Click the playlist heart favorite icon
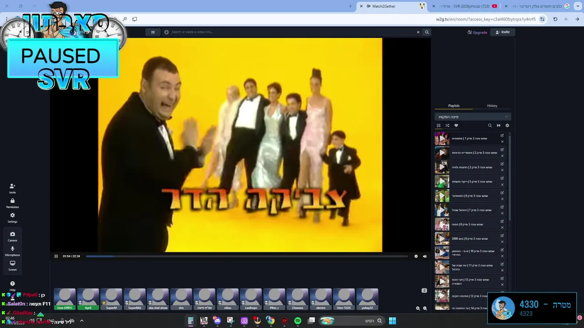 coord(456,125)
